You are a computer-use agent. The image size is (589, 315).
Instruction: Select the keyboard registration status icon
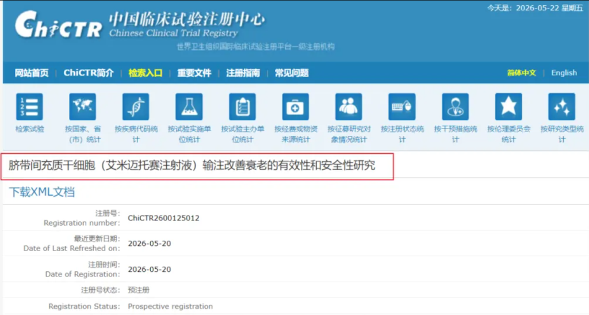pos(402,107)
